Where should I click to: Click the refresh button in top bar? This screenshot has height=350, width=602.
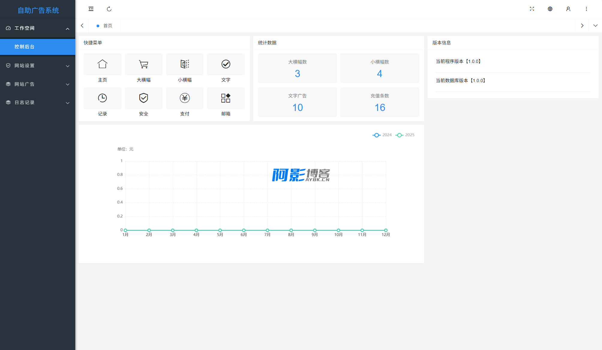pyautogui.click(x=109, y=9)
